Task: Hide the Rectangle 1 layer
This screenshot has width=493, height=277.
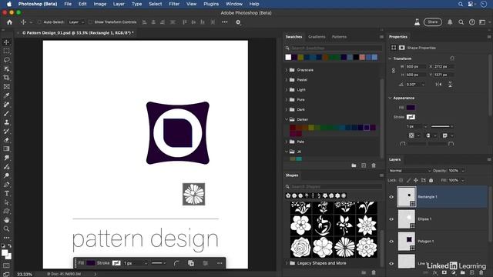Action: point(391,197)
